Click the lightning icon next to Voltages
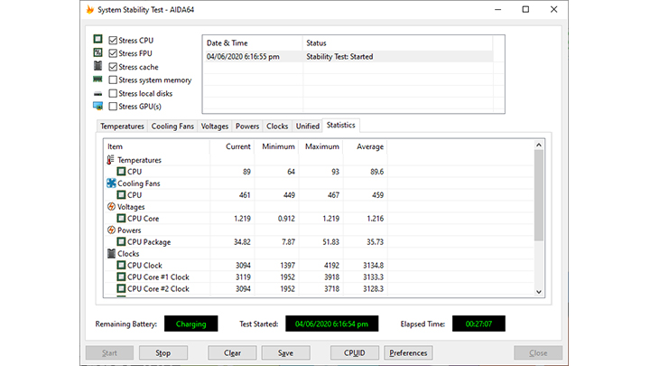This screenshot has height=366, width=650. point(111,207)
